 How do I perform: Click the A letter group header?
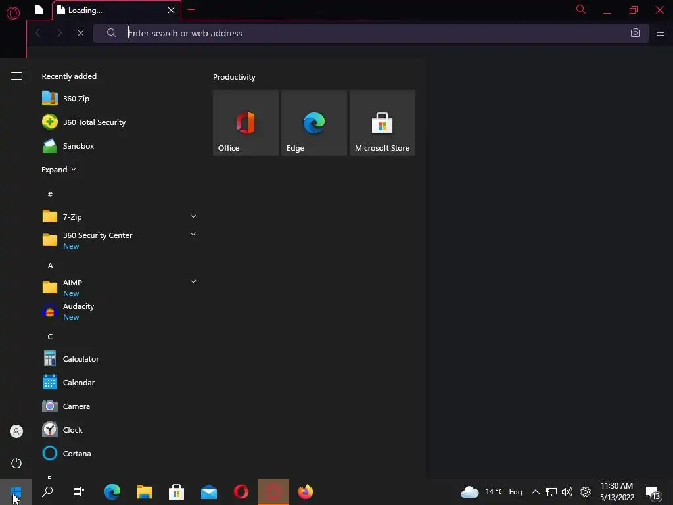tap(50, 266)
